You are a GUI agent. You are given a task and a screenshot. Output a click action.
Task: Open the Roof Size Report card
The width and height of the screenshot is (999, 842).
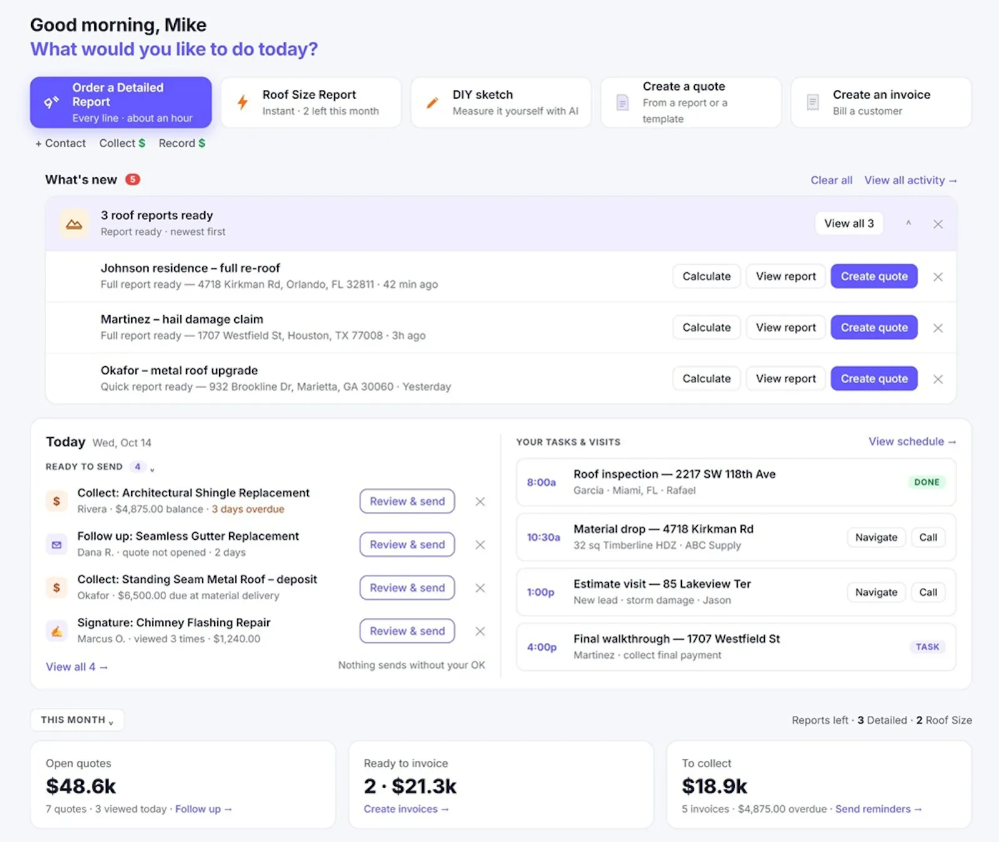click(x=311, y=102)
